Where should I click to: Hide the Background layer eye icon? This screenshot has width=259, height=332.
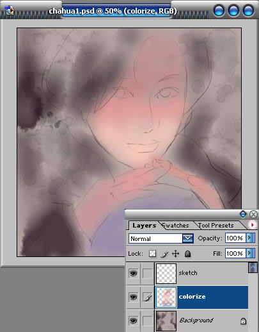[x=134, y=320]
